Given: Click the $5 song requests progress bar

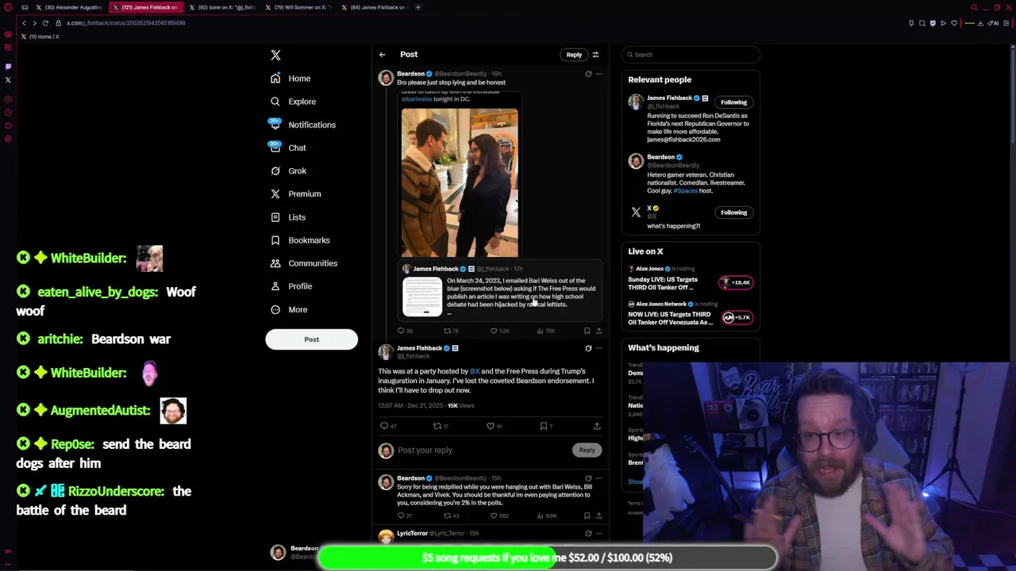Looking at the screenshot, I should tap(548, 558).
